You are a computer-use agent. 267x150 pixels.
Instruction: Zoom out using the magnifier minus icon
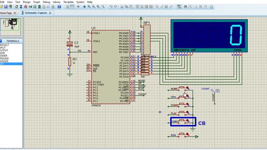click(x=93, y=7)
